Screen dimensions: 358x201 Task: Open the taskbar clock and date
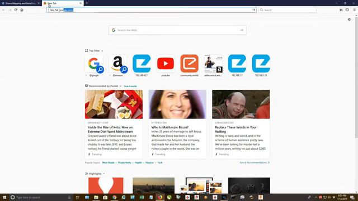[x=342, y=197]
